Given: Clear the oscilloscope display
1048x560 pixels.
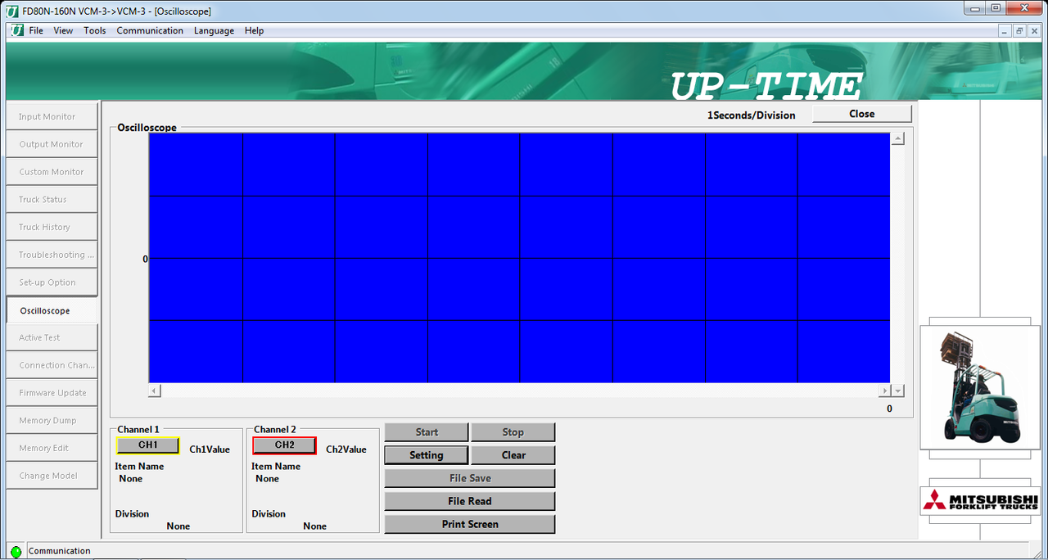Looking at the screenshot, I should (x=513, y=455).
